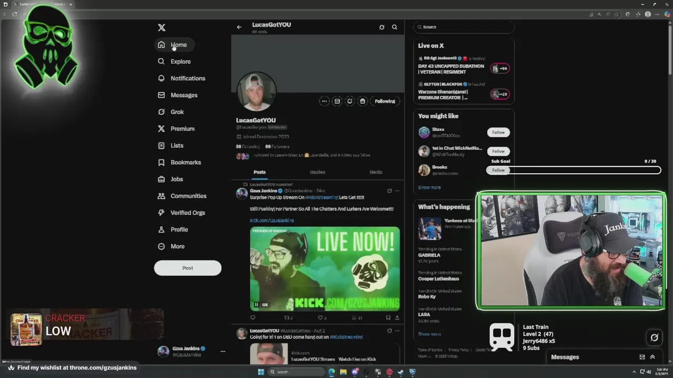The height and width of the screenshot is (378, 673).
Task: Toggle the notification bell icon on profile
Action: [x=350, y=101]
